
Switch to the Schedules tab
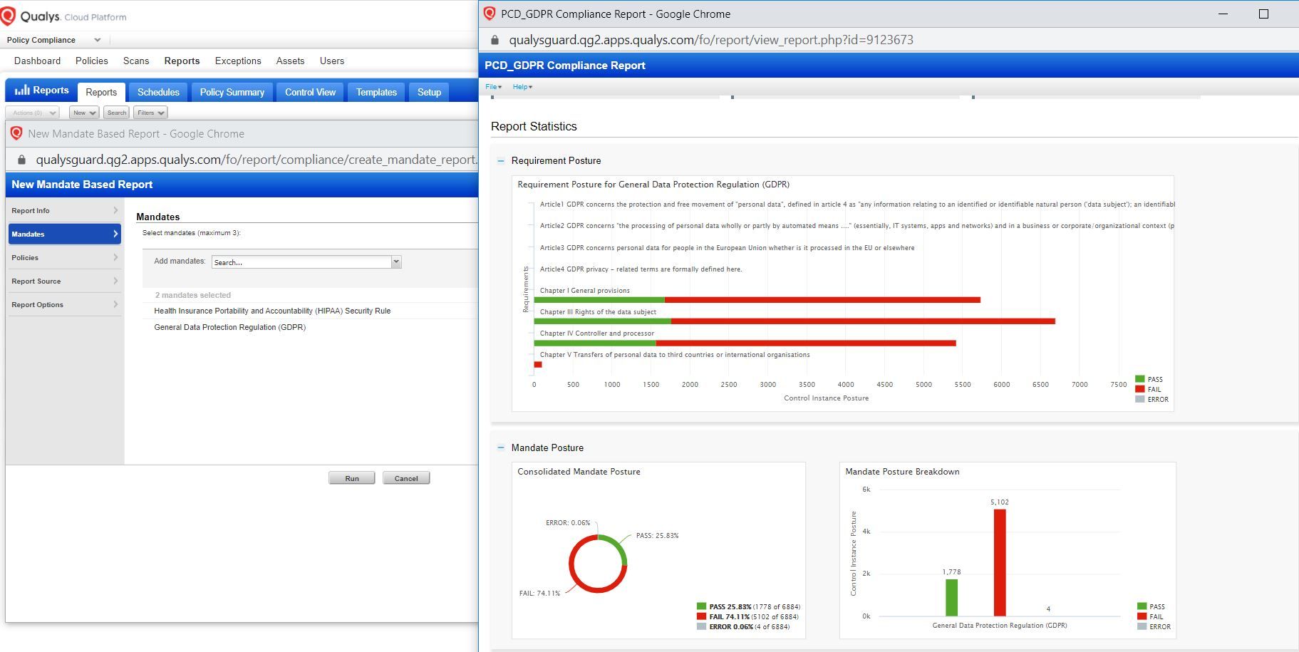pyautogui.click(x=158, y=92)
